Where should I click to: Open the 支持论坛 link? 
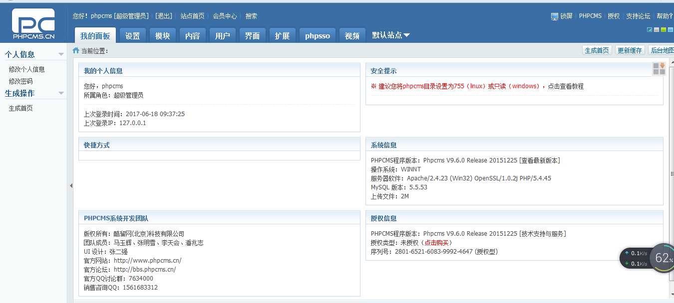[x=638, y=16]
